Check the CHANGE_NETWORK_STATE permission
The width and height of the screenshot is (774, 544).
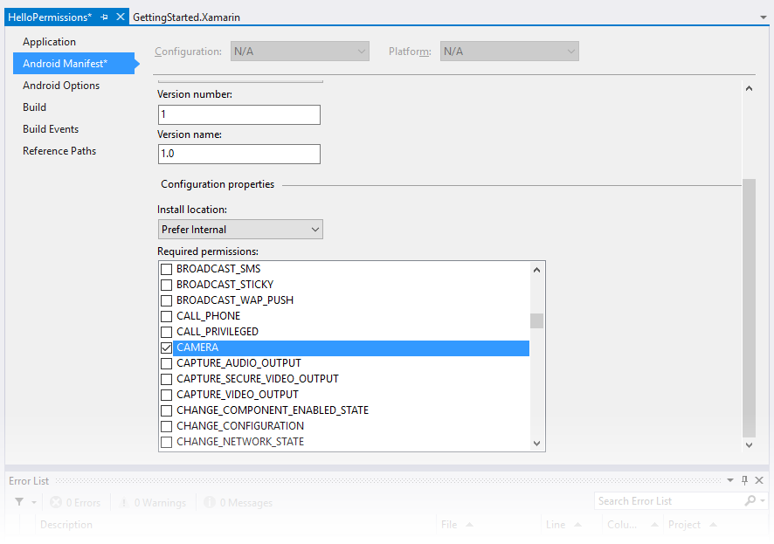click(167, 442)
